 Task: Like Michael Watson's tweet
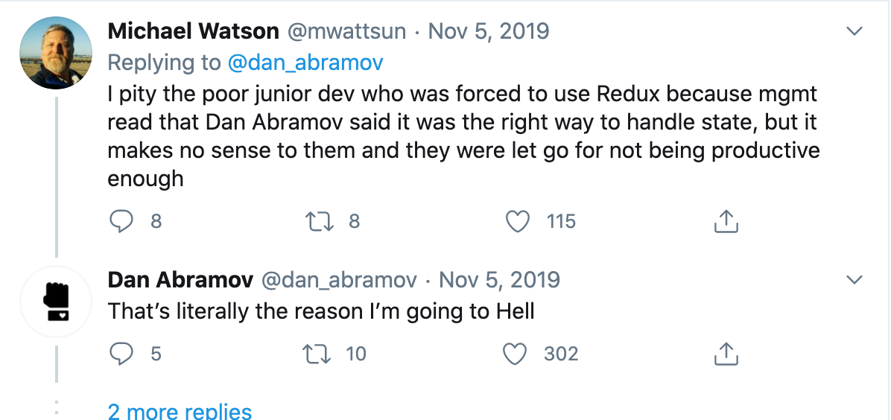click(518, 221)
